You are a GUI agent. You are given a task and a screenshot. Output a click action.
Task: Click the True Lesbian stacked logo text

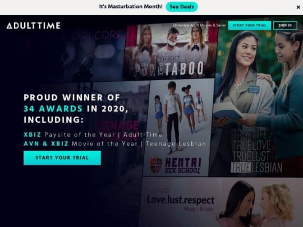256,151
